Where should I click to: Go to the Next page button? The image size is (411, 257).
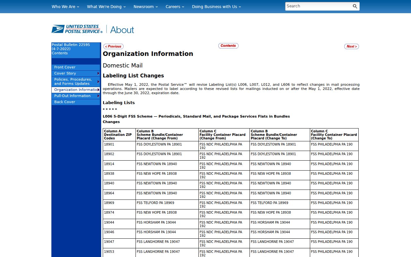pyautogui.click(x=352, y=46)
